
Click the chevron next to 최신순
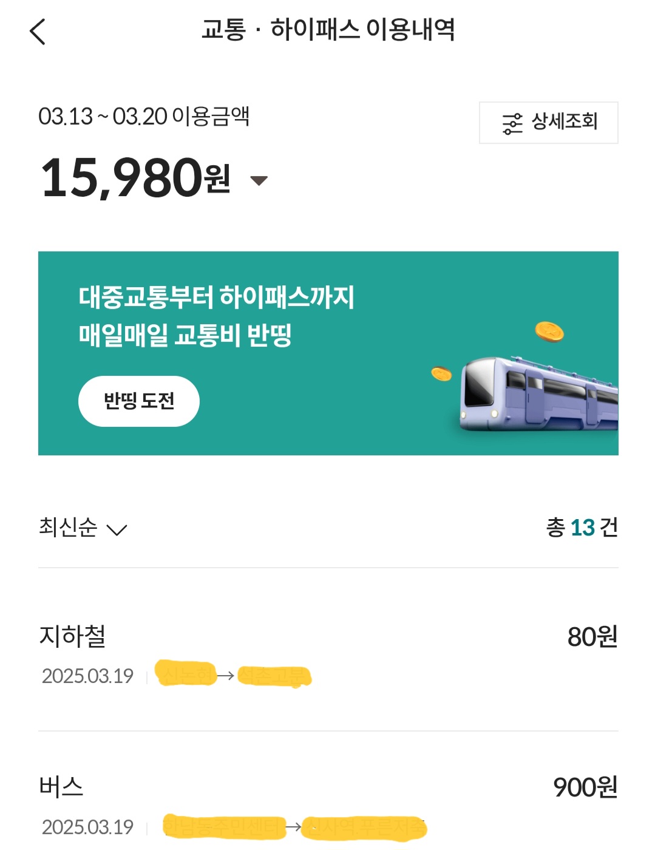point(117,530)
